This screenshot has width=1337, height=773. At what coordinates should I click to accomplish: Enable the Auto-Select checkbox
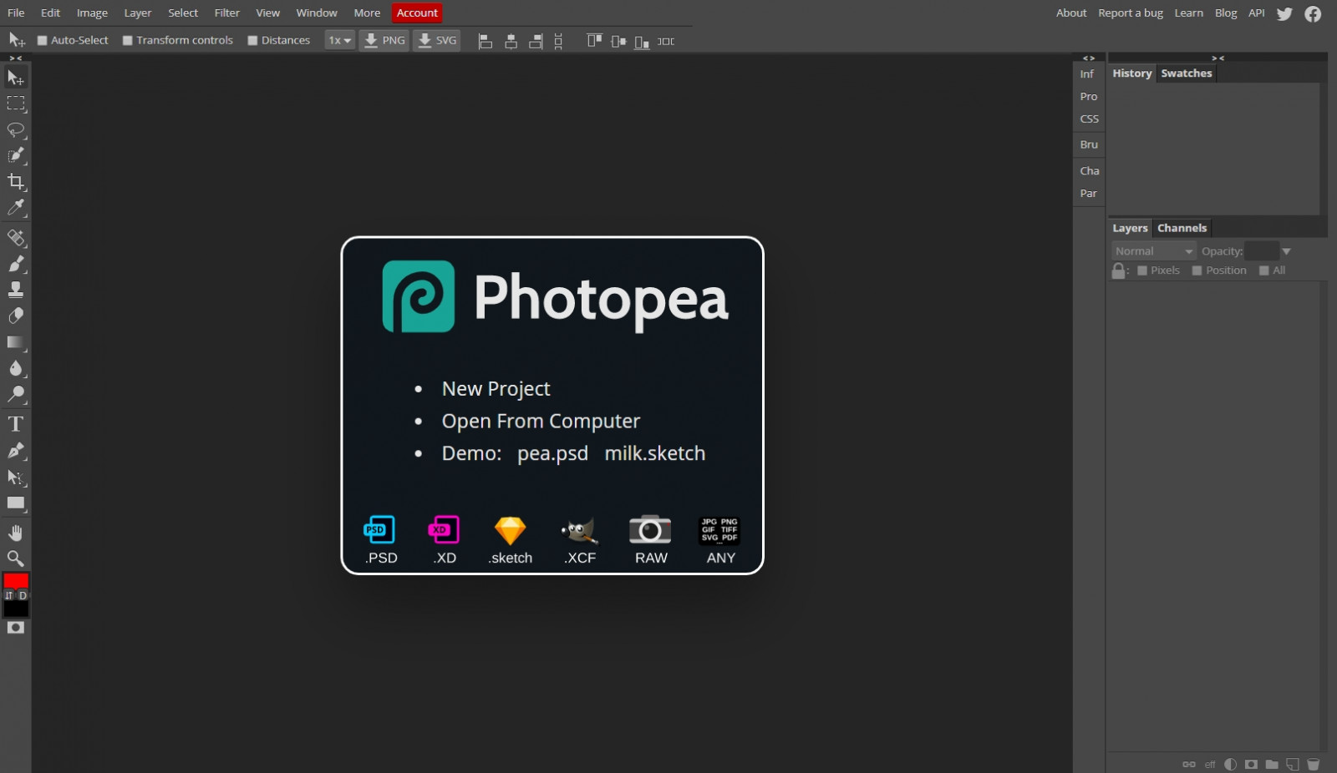(x=43, y=41)
